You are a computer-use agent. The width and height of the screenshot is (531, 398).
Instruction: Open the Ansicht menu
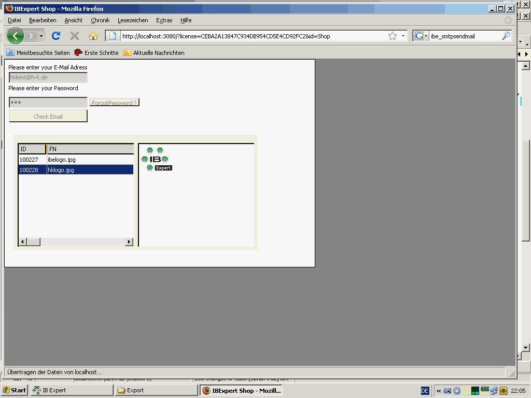pyautogui.click(x=74, y=20)
